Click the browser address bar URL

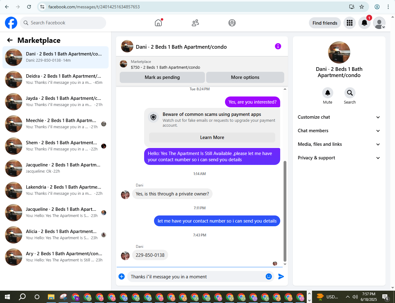coord(94,7)
